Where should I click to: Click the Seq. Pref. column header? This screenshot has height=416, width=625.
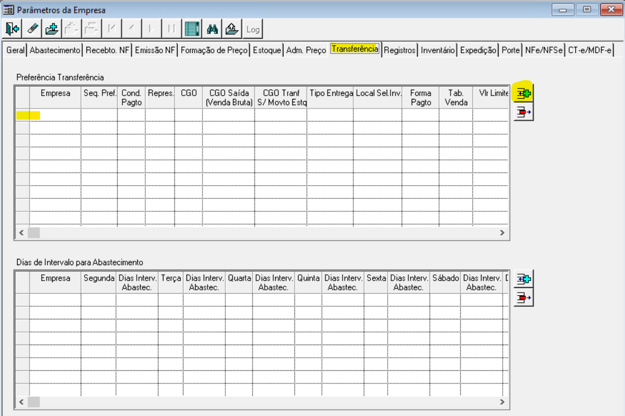pyautogui.click(x=99, y=97)
